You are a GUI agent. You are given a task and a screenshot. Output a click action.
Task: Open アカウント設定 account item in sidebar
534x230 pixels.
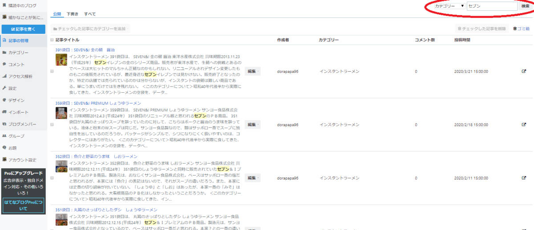click(x=23, y=160)
